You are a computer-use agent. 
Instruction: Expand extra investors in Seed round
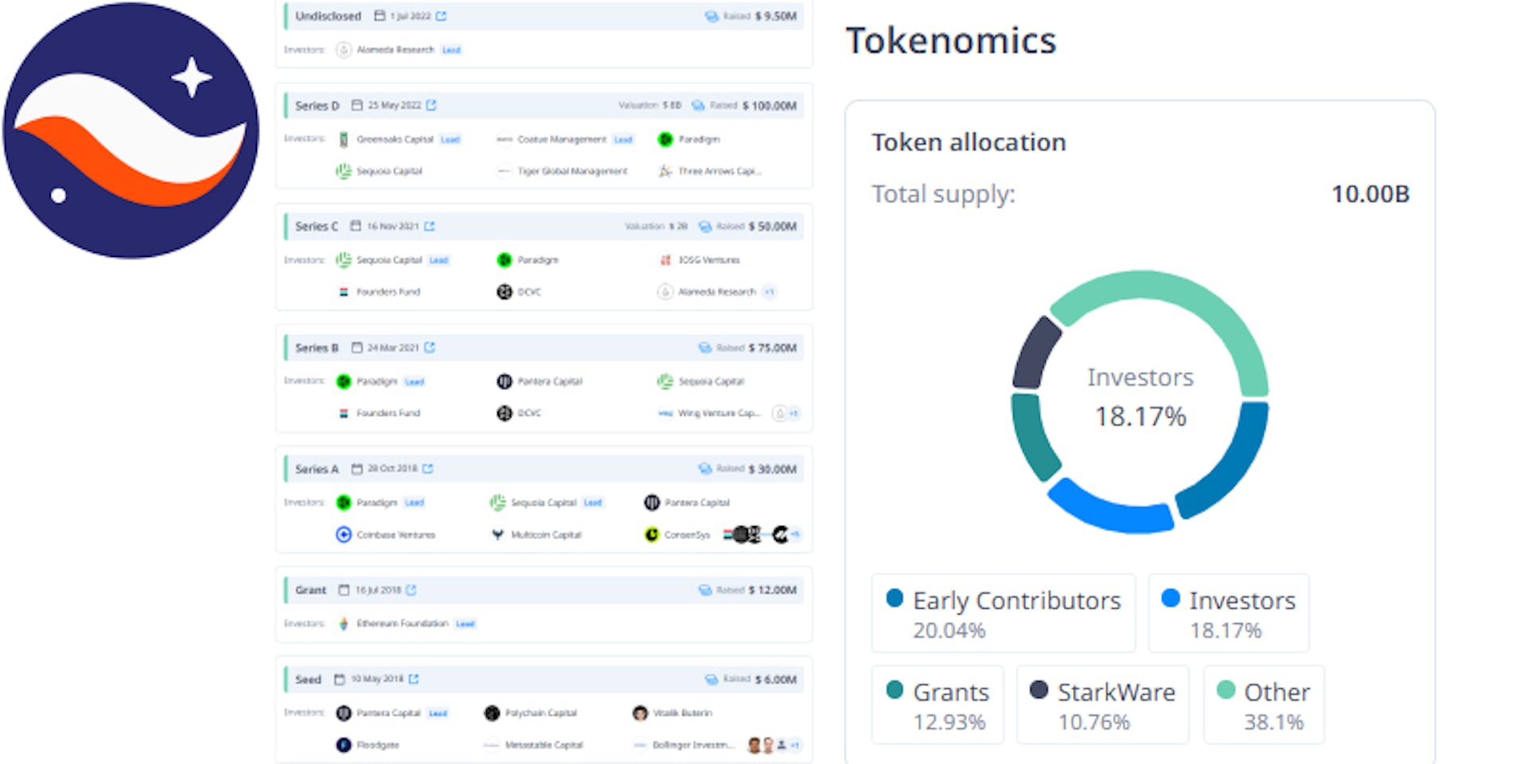(795, 746)
